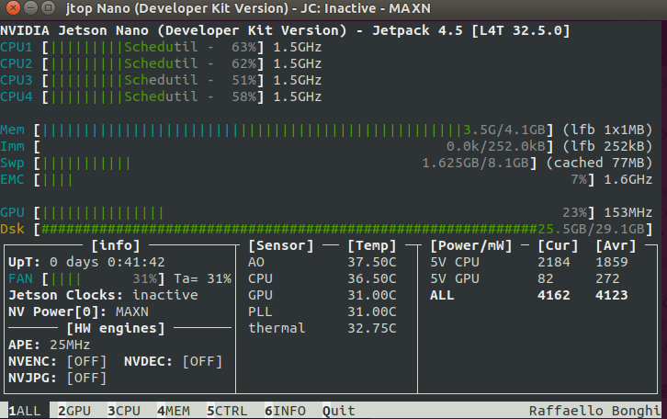This screenshot has height=419, width=667.
Task: Click the GPU usage bar
Action: tap(314, 212)
